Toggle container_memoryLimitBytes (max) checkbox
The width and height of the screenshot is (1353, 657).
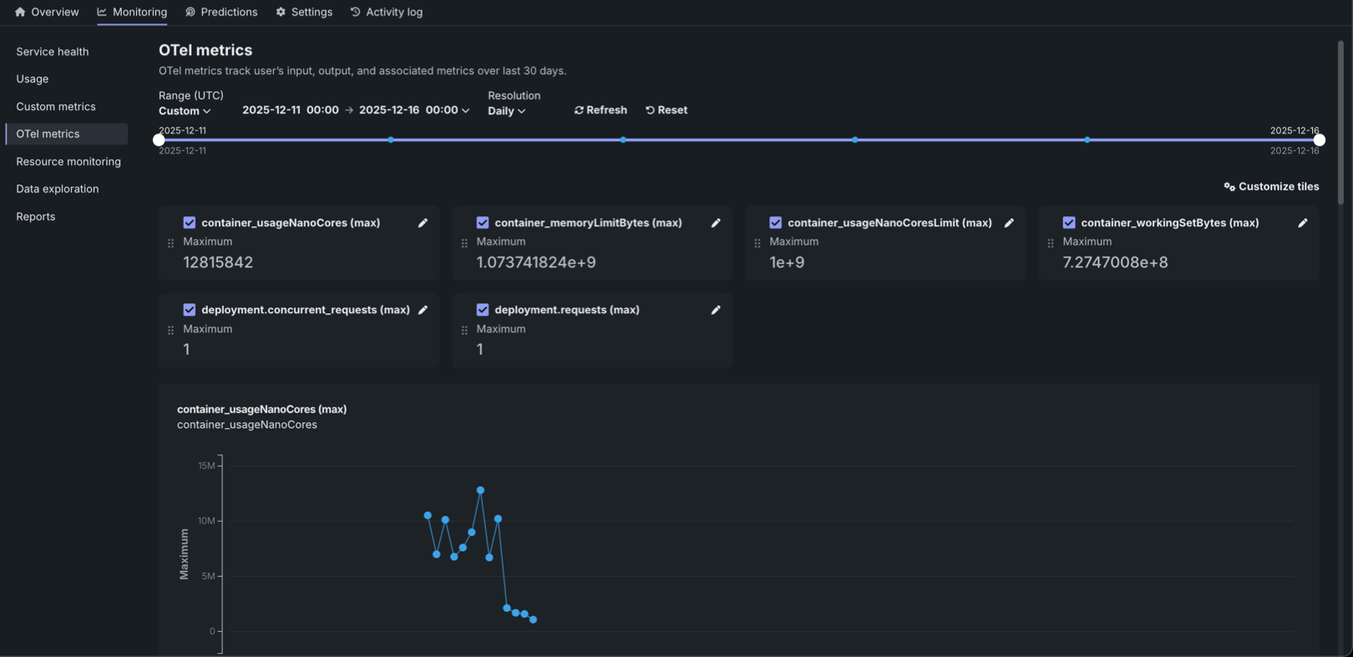[x=483, y=223]
